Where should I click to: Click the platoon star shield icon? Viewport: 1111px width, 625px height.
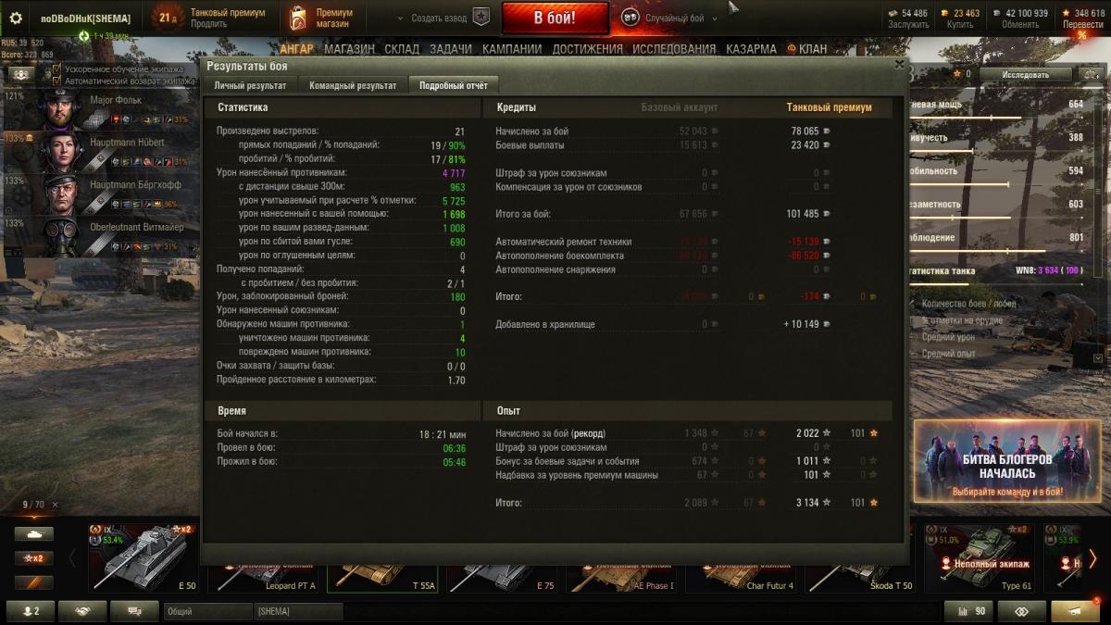(x=481, y=17)
